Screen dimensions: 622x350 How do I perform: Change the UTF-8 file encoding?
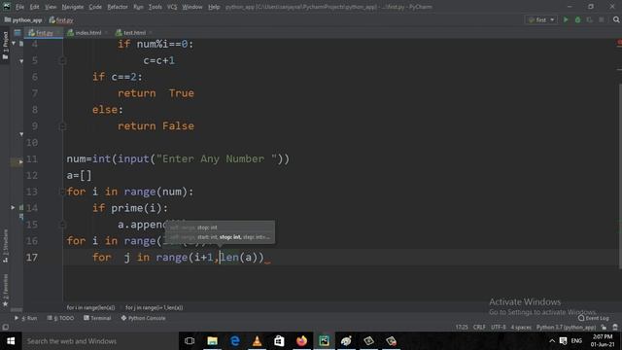[499, 328]
